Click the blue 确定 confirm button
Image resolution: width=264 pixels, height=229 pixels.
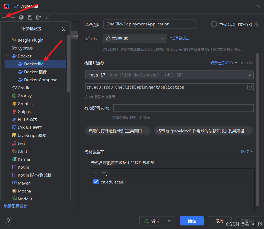click(192, 221)
